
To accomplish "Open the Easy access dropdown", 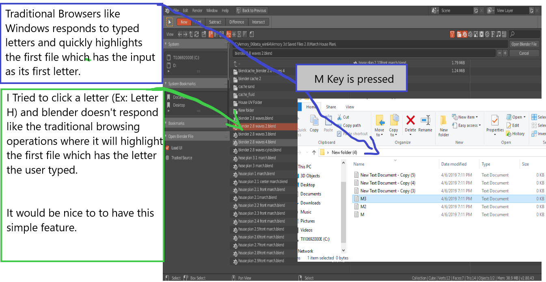I will point(466,125).
